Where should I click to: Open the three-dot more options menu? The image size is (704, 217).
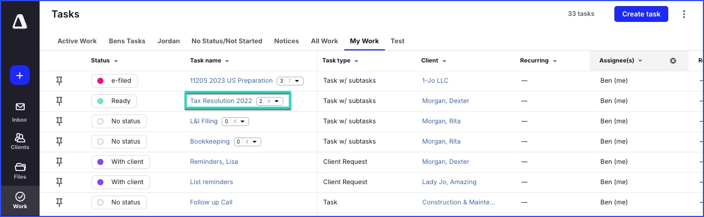click(684, 14)
